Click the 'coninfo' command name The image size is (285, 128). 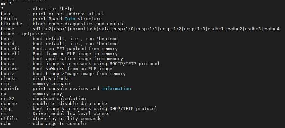[x=10, y=89]
